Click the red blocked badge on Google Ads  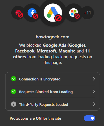[x=58, y=18]
